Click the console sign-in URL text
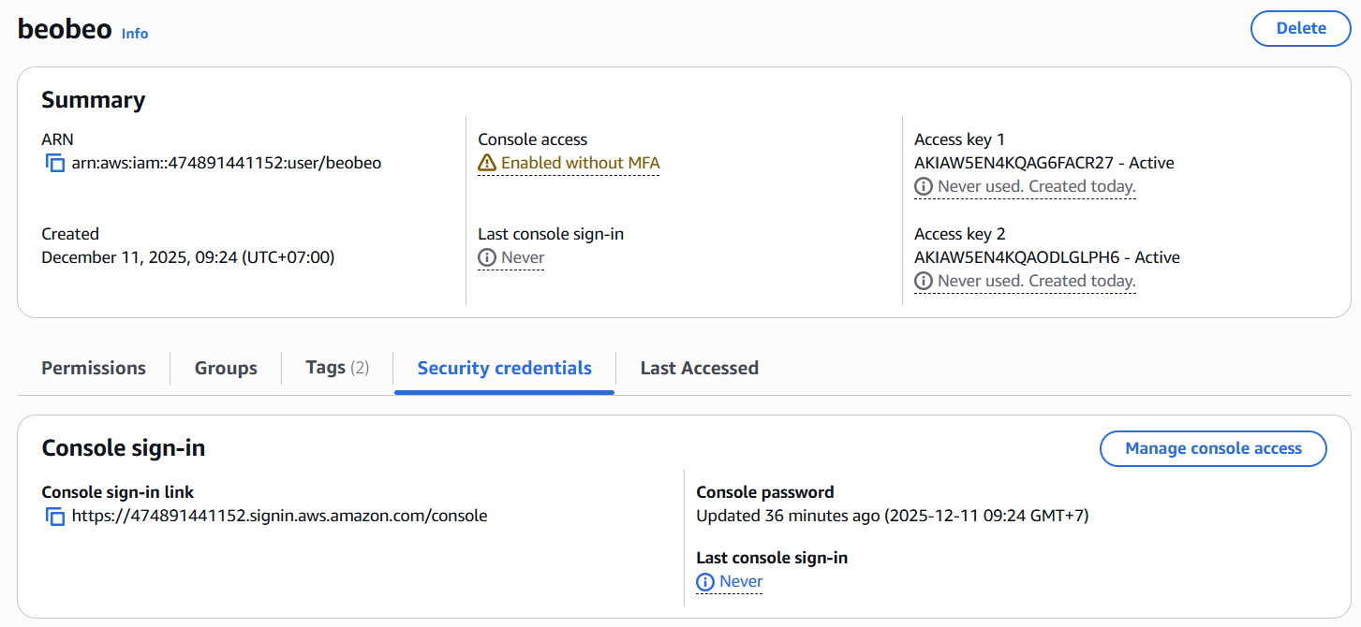 point(279,516)
